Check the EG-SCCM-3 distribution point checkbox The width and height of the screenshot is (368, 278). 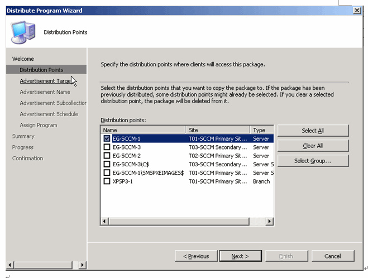coord(107,147)
